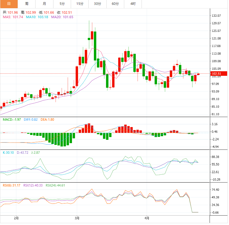Select the 日 daily chart tab
This screenshot has width=229, height=225.
click(9, 4)
